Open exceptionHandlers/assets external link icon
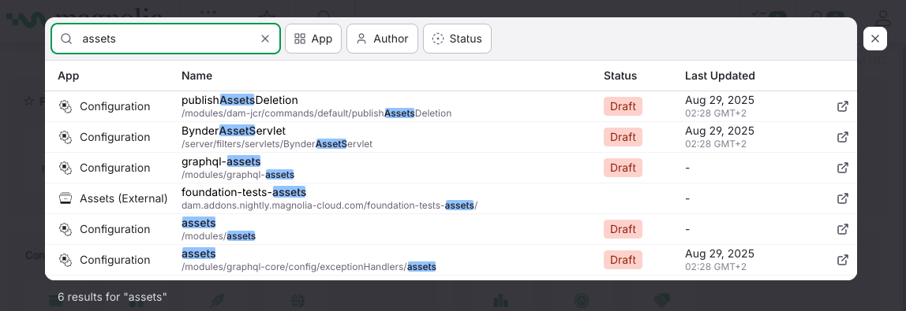The height and width of the screenshot is (311, 906). [843, 260]
